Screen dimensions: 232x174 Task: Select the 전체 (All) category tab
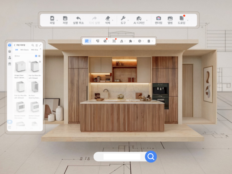(x=16, y=50)
